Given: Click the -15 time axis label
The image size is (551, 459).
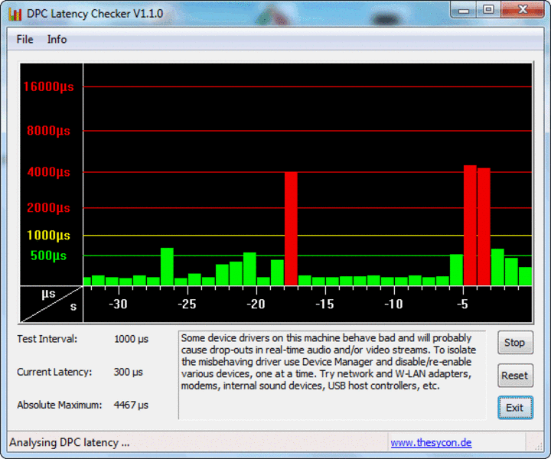Looking at the screenshot, I should [x=324, y=304].
